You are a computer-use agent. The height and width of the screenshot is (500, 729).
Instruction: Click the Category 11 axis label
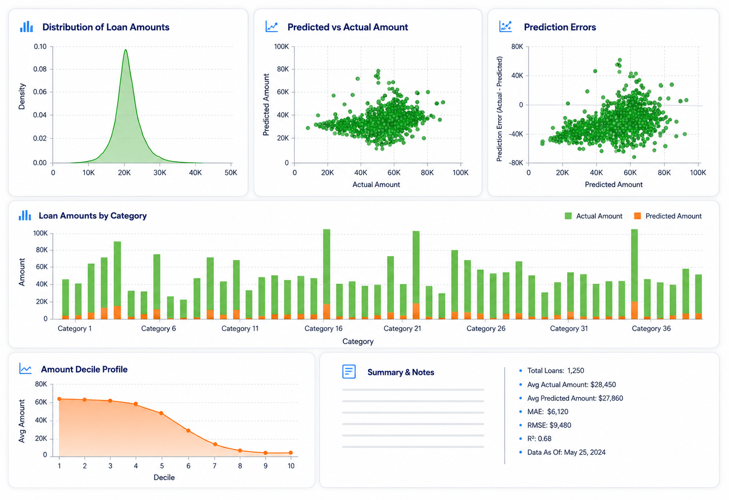click(240, 329)
